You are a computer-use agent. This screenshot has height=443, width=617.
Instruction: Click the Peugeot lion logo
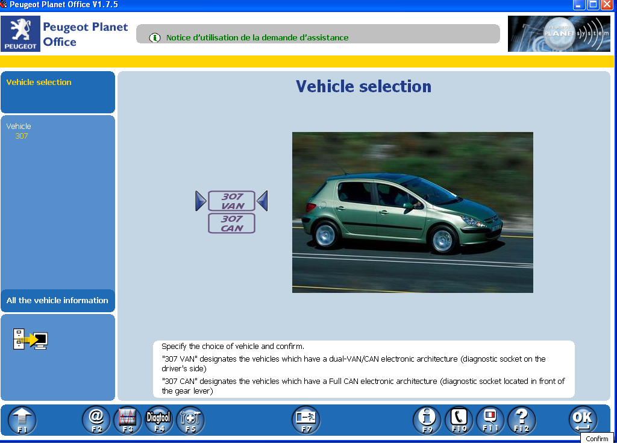pyautogui.click(x=20, y=34)
